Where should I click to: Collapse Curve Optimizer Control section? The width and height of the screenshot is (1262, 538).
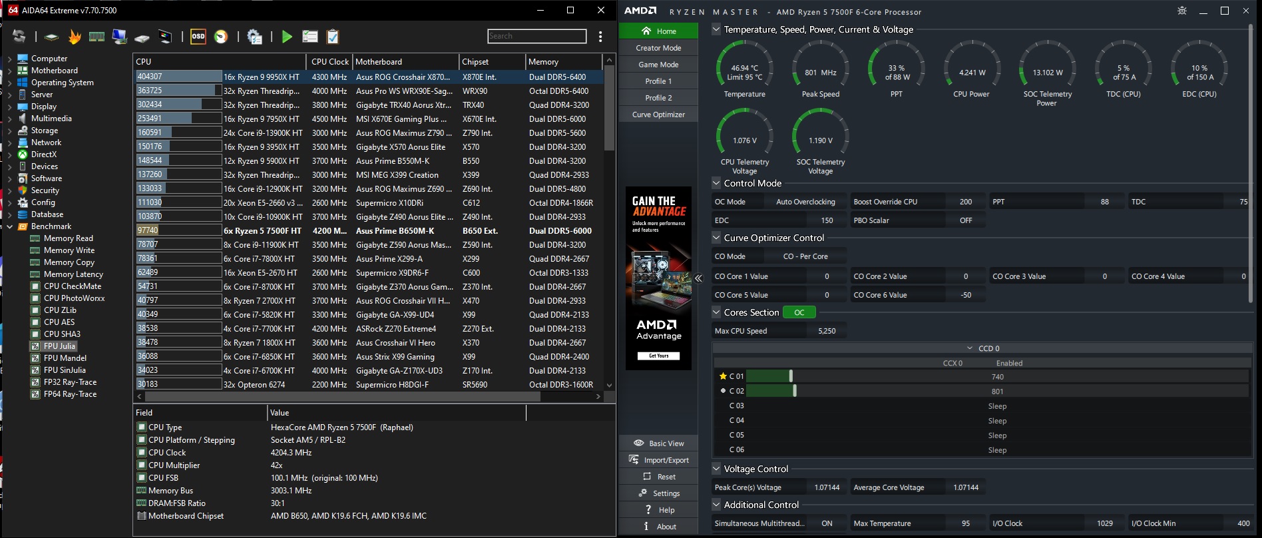[716, 238]
